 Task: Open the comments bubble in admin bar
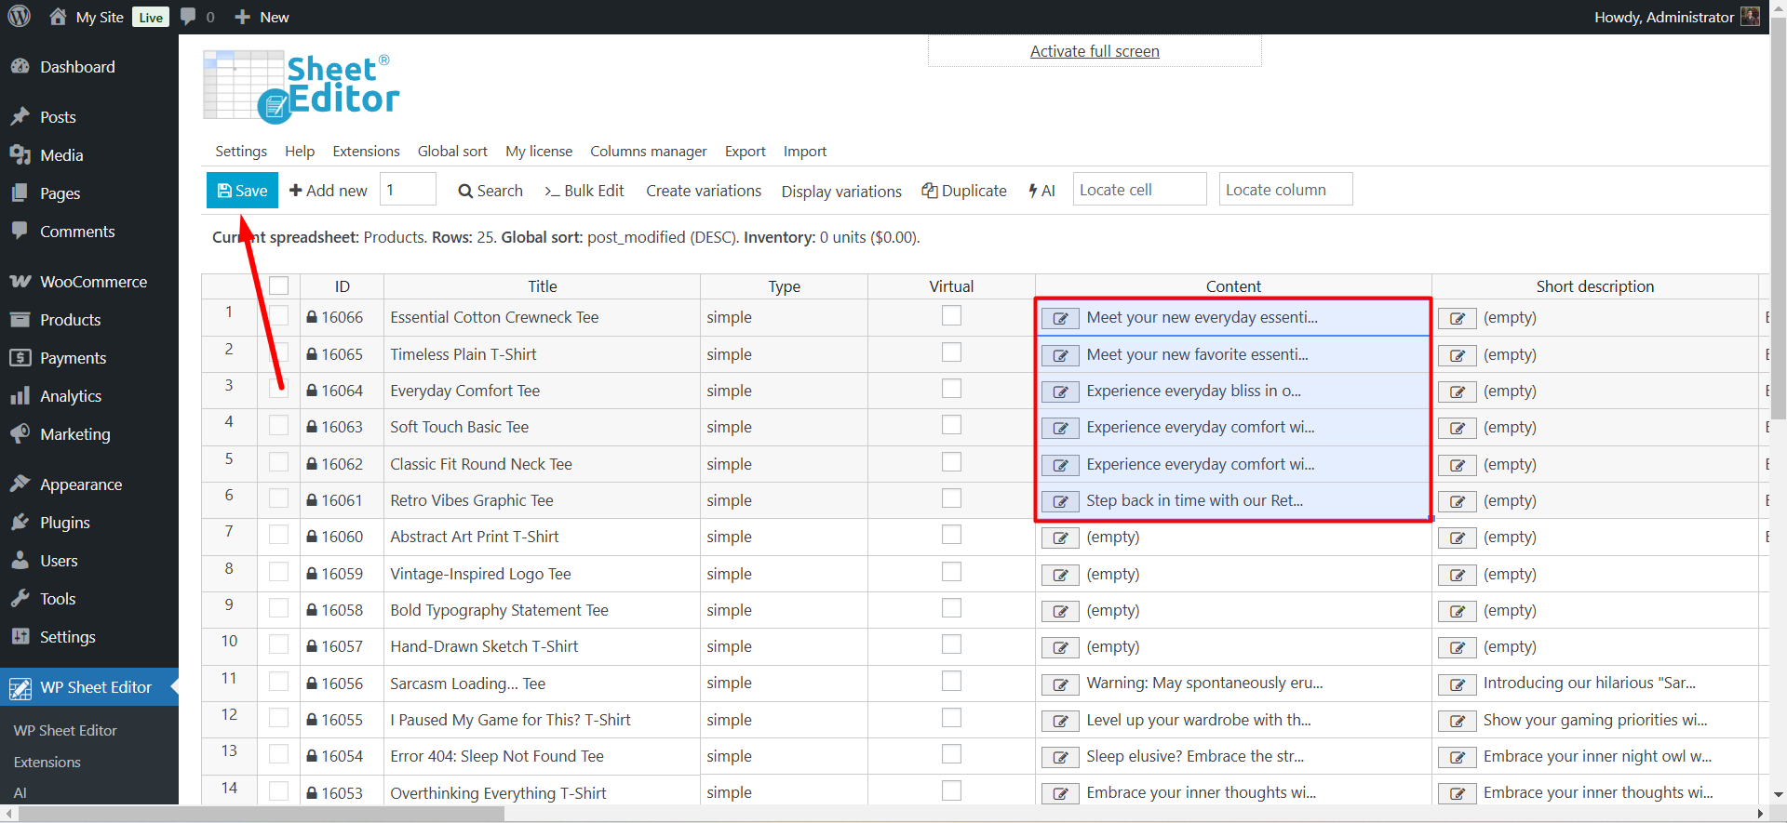coord(188,17)
